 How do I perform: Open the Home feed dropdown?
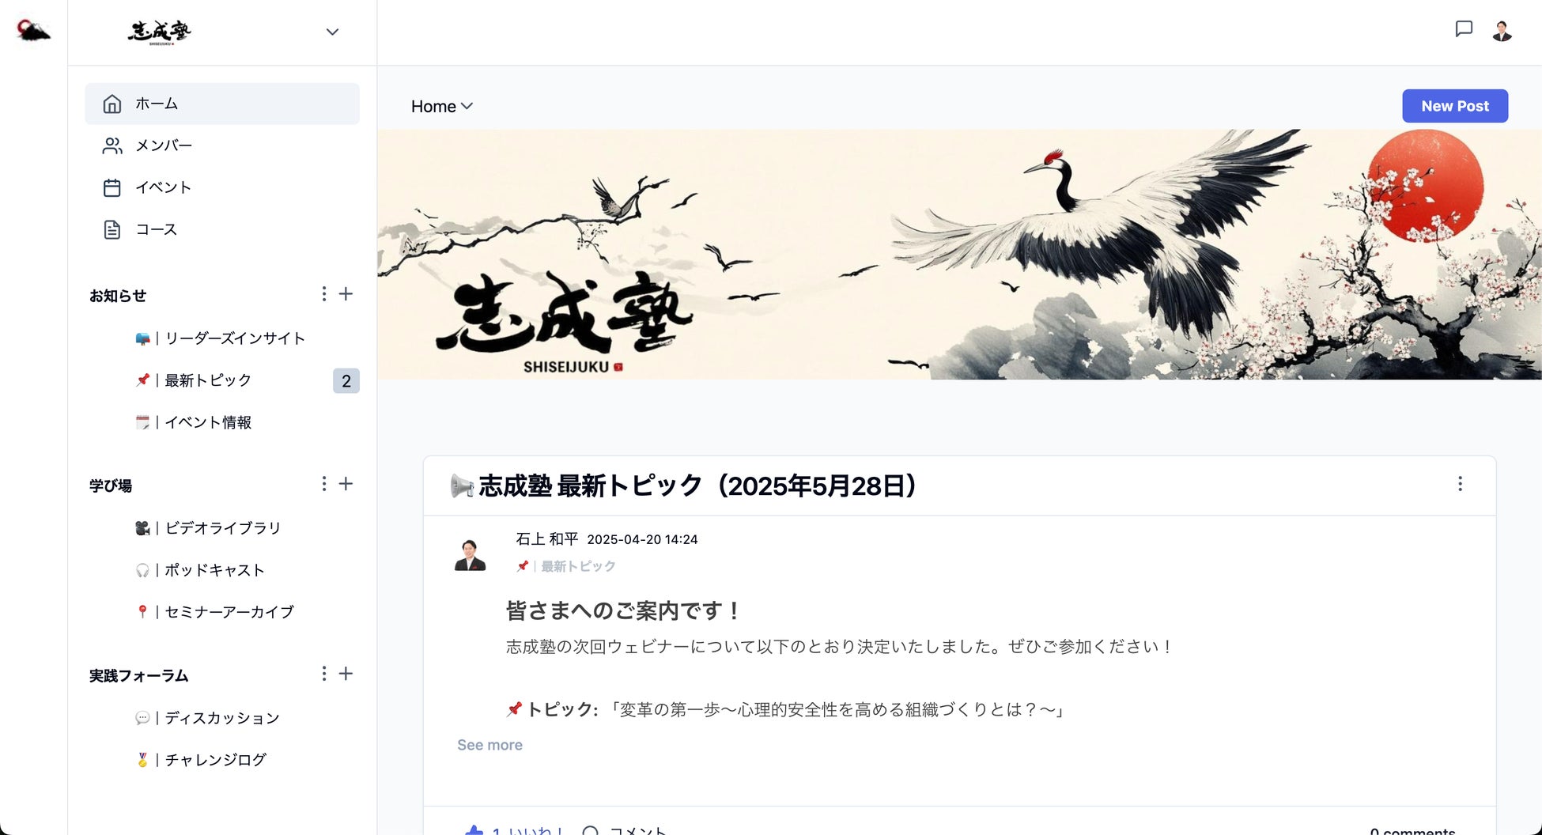pyautogui.click(x=441, y=106)
